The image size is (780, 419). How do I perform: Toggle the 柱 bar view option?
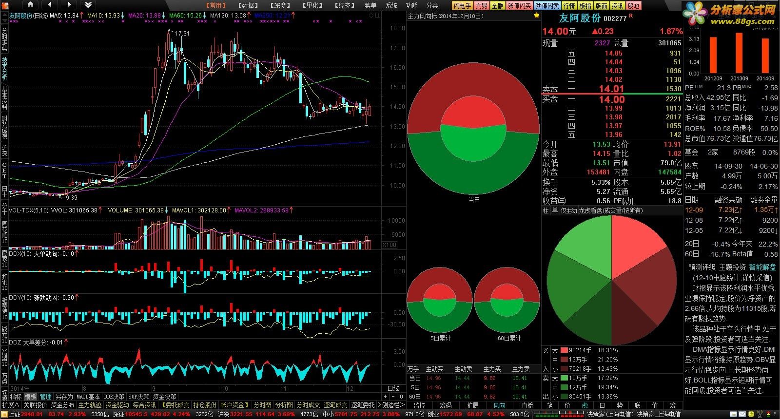click(x=546, y=210)
